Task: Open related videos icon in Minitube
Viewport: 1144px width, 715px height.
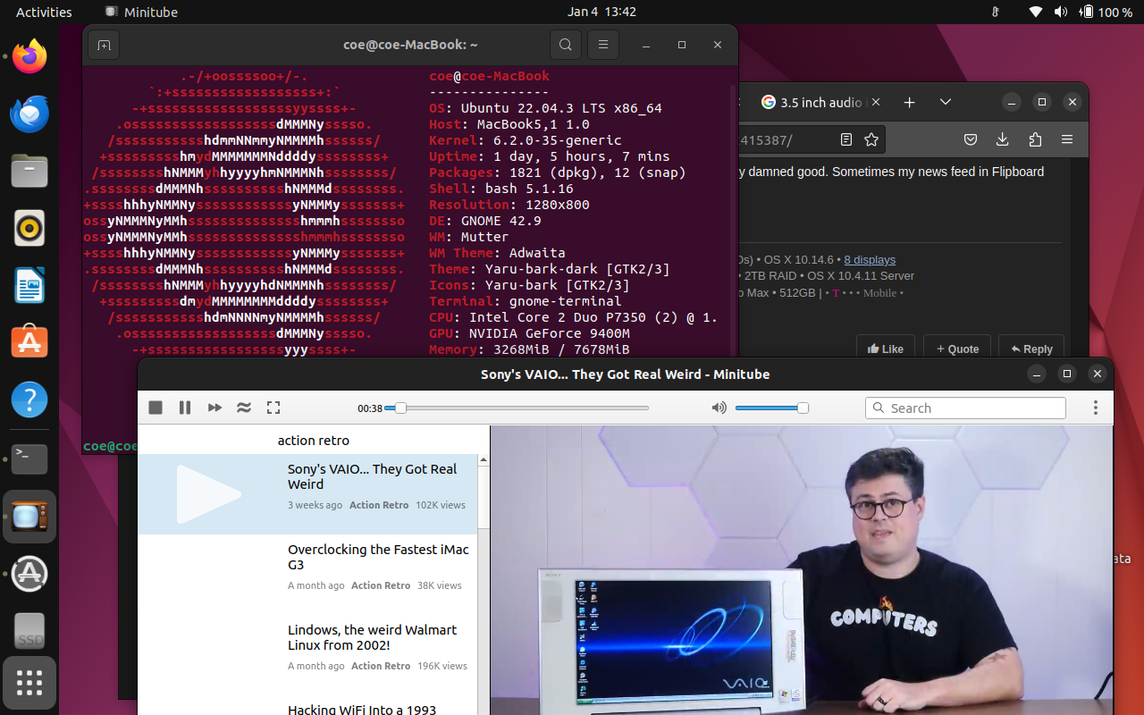Action: [x=244, y=408]
